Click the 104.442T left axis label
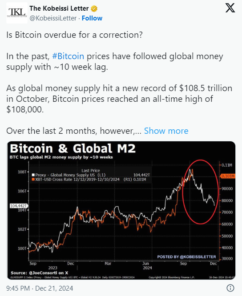Image resolution: width=242 pixels, height=296 pixels. [19, 206]
